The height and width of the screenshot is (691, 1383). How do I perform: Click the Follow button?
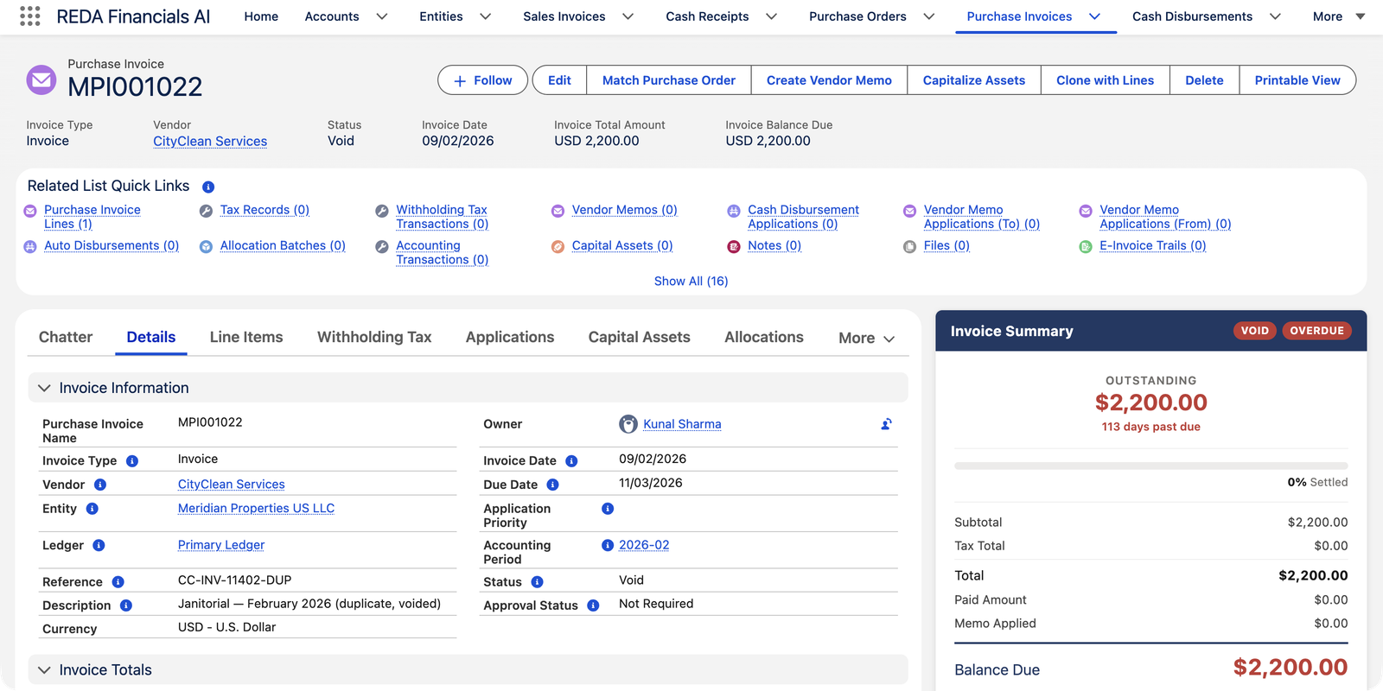click(482, 80)
